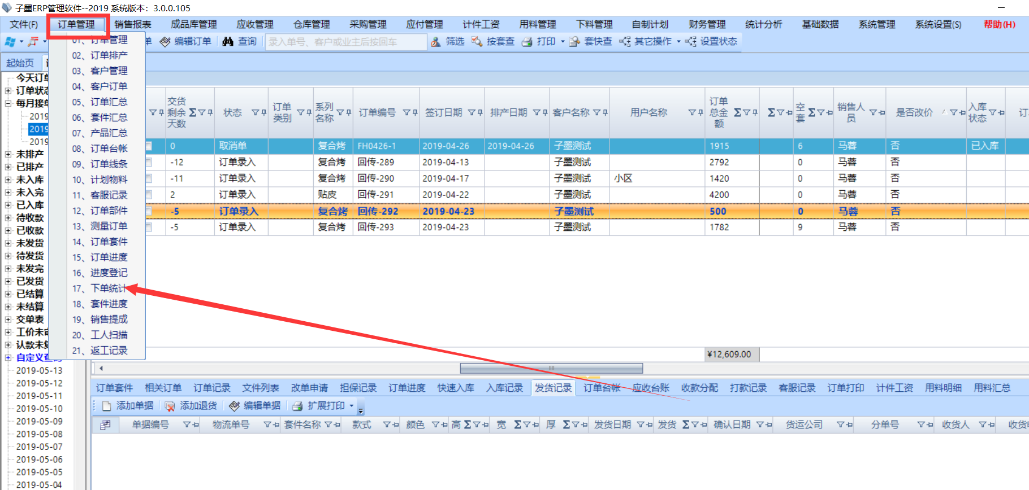Open the 打印 print dropdown arrow

pos(563,42)
